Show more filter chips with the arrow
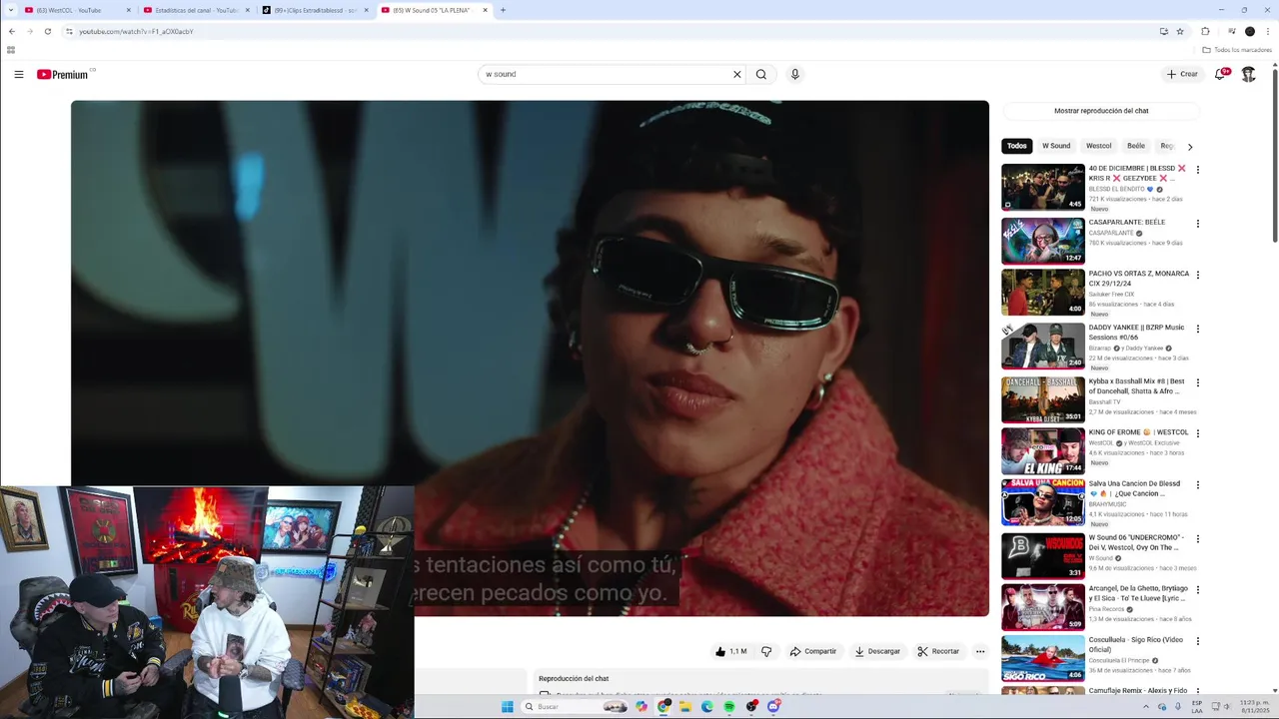Screen dimensions: 1279x719 (1189, 147)
